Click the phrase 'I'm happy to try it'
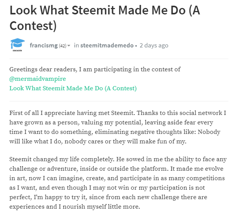 (x=60, y=197)
